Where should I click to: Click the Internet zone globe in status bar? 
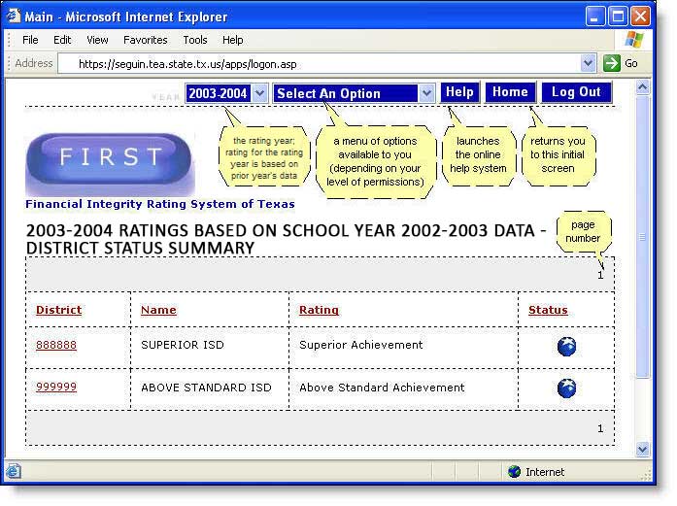(x=514, y=472)
